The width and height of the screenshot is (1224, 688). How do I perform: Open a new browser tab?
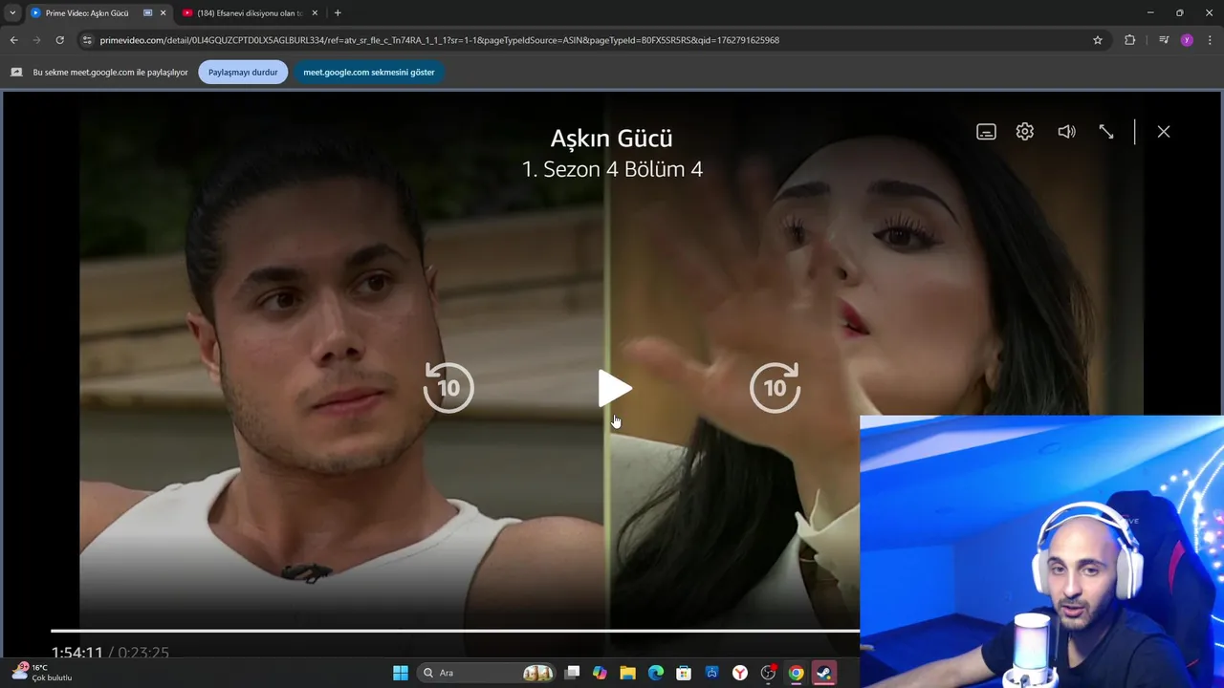pyautogui.click(x=338, y=13)
